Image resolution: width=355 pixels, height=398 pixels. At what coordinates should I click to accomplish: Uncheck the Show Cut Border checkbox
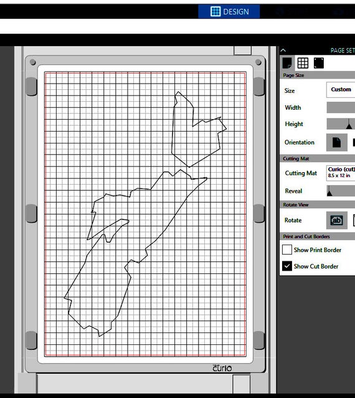coord(287,266)
